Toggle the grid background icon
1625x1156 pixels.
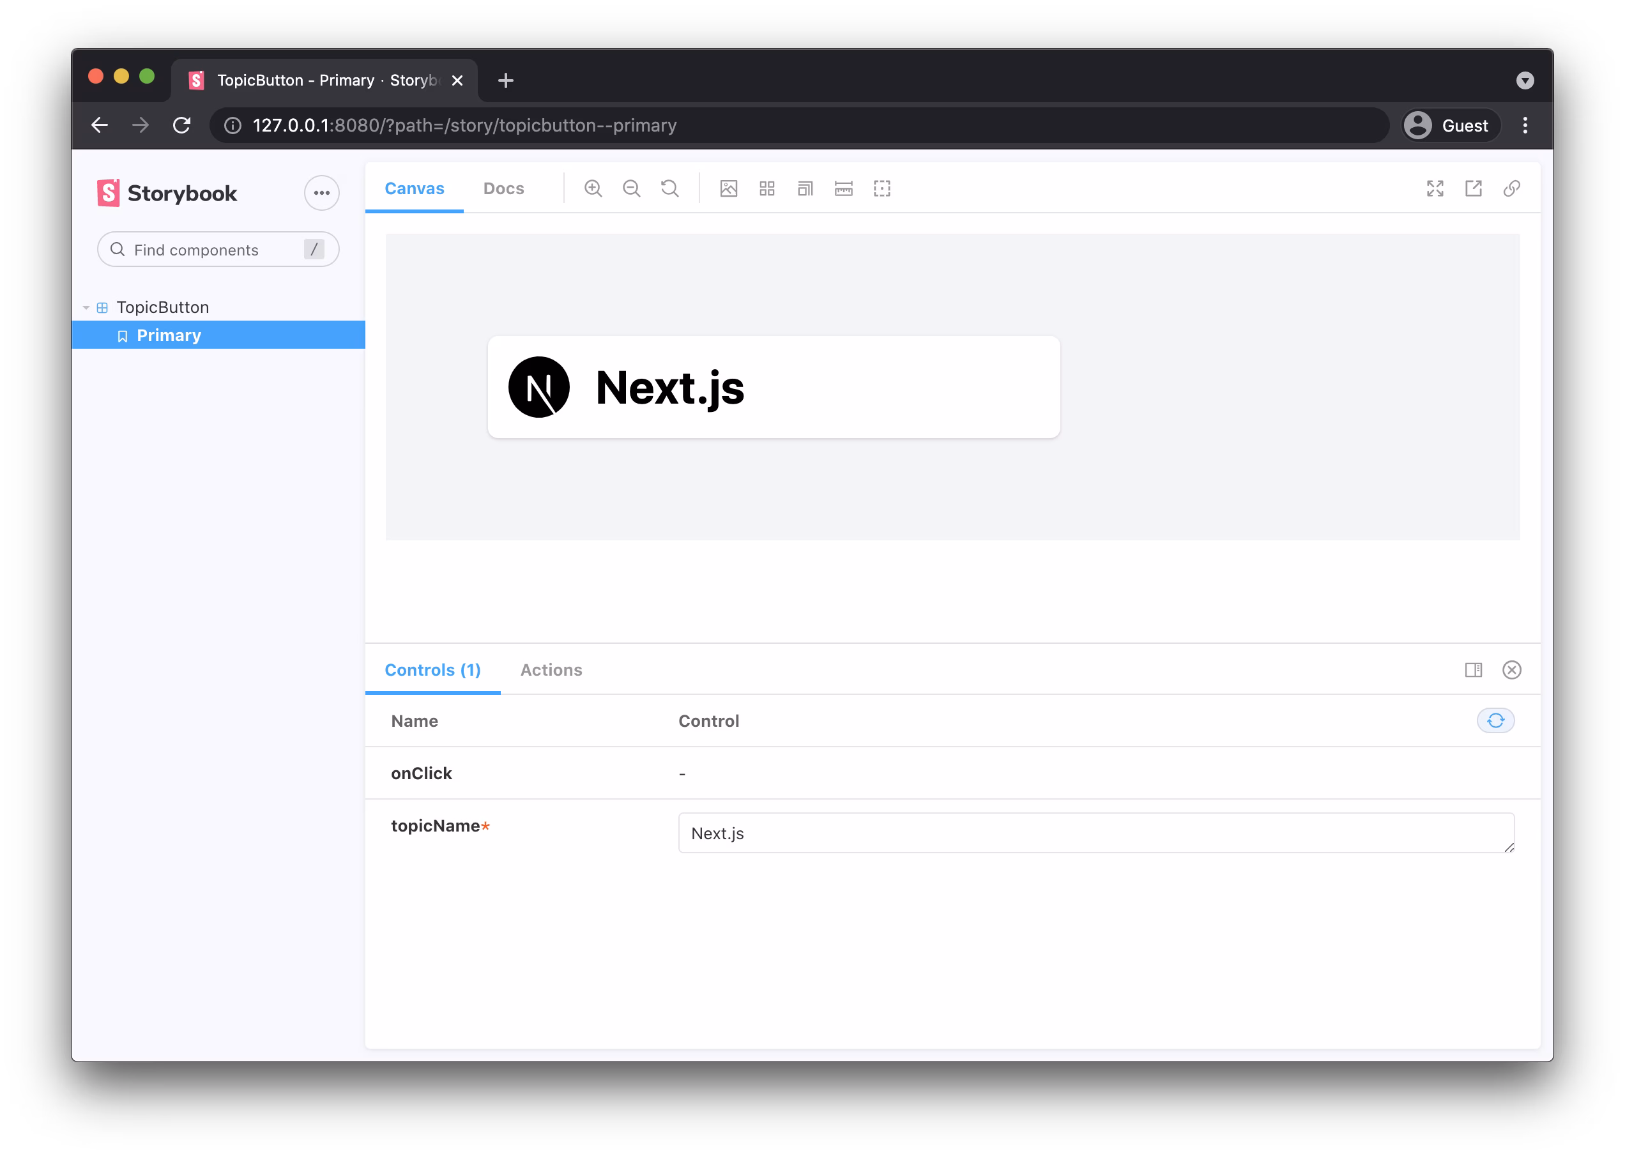pos(767,188)
